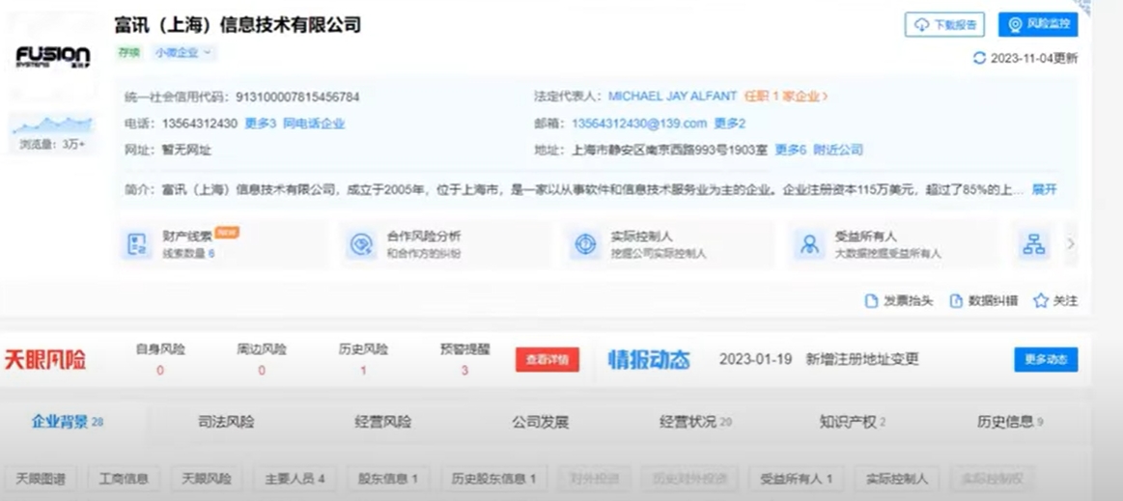This screenshot has height=501, width=1123.
Task: Switch to the 司法风险 tab
Action: point(226,422)
